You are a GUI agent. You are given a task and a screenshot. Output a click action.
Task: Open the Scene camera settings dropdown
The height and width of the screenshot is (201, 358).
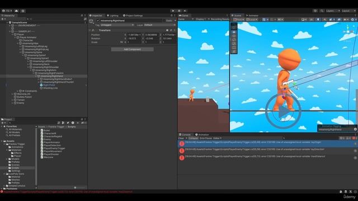pos(346,20)
